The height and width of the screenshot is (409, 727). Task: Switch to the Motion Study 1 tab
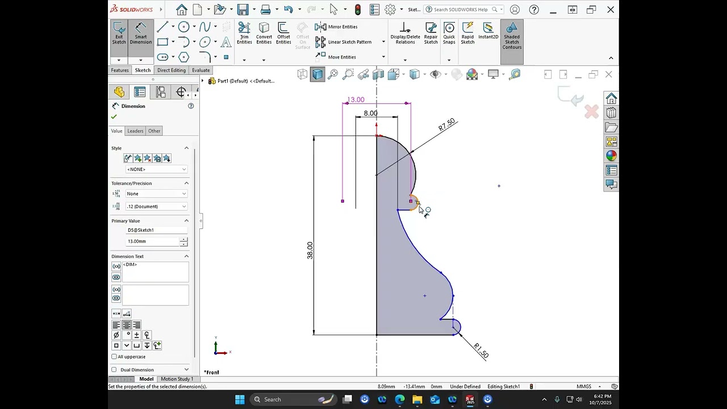pyautogui.click(x=177, y=379)
